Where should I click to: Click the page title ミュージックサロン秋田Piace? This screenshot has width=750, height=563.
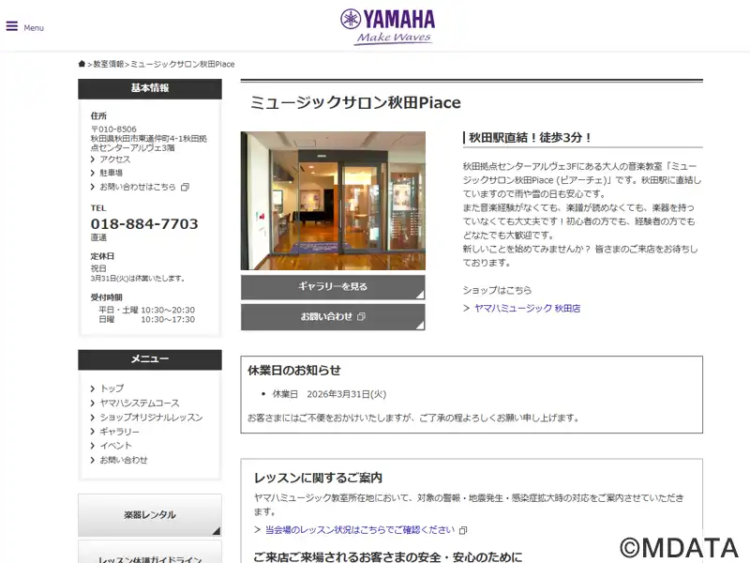pyautogui.click(x=355, y=102)
